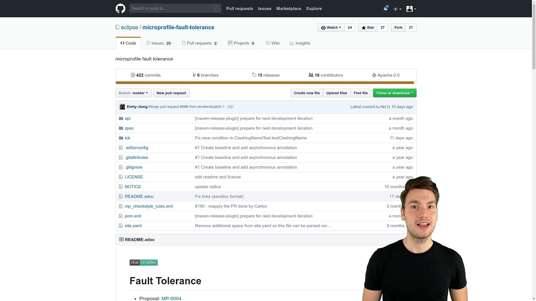Click the LICENSE file icon
This screenshot has height=301, width=536.
click(x=121, y=177)
